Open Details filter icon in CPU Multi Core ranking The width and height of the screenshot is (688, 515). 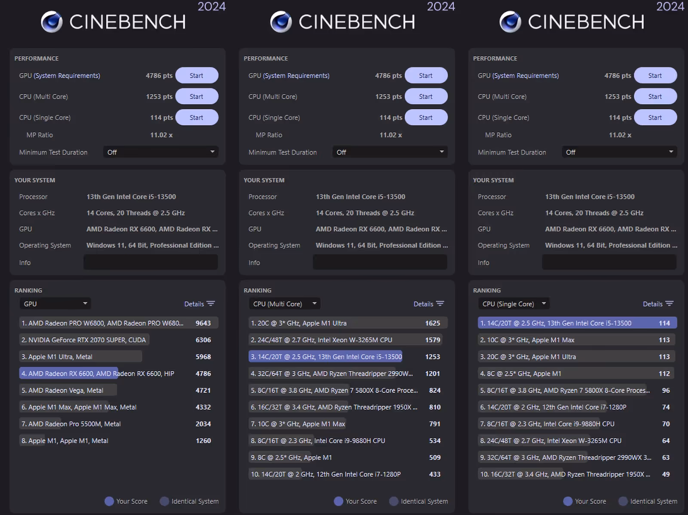tap(440, 304)
